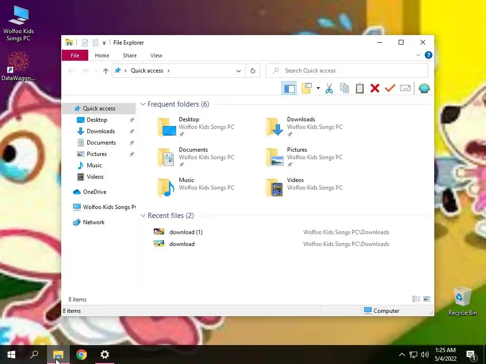
Task: Open the View ribbon tab
Action: click(156, 55)
